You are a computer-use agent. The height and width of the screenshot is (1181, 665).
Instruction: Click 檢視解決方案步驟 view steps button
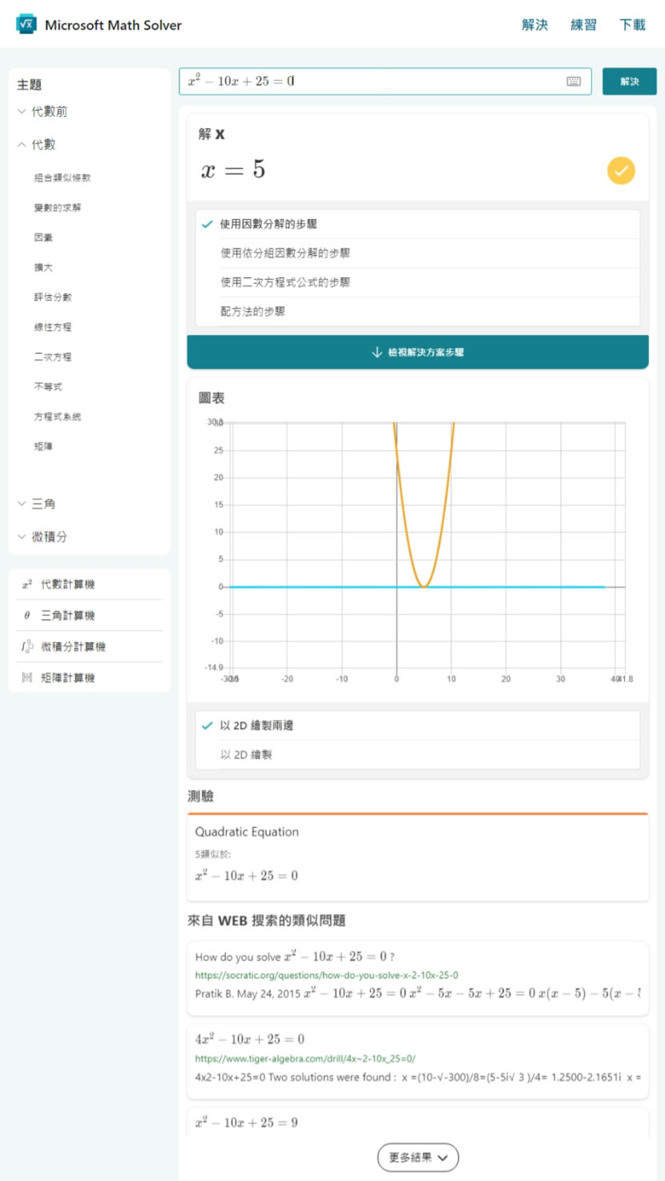coord(417,352)
